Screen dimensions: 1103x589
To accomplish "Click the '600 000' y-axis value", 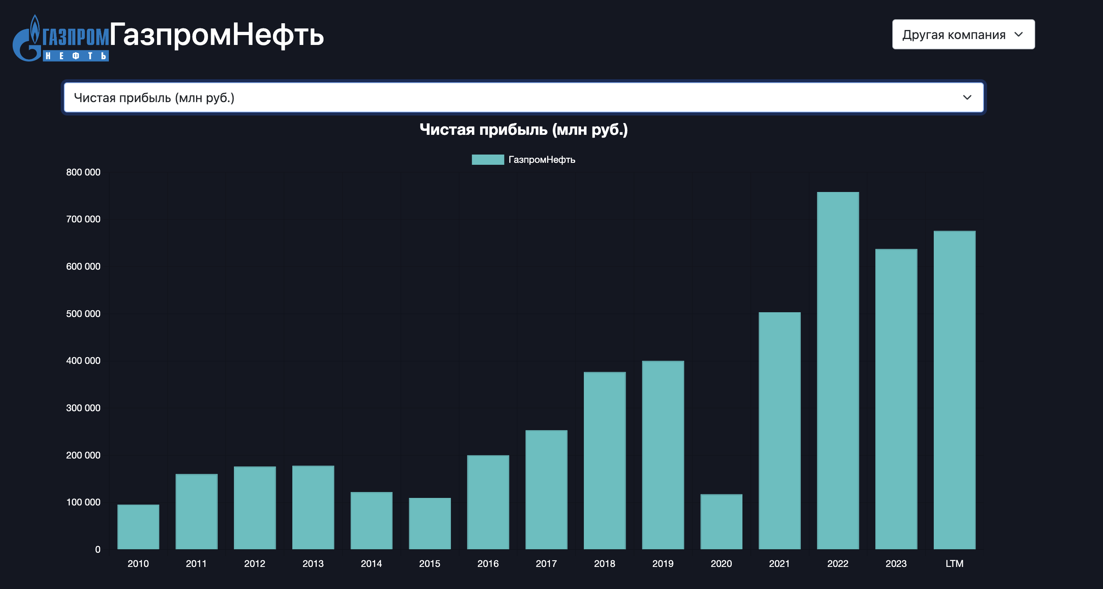I will tap(83, 266).
